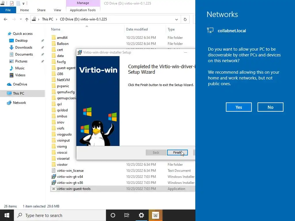This screenshot has width=295, height=221.
Task: Switch to the Home ribbon tab
Action: (24, 10)
